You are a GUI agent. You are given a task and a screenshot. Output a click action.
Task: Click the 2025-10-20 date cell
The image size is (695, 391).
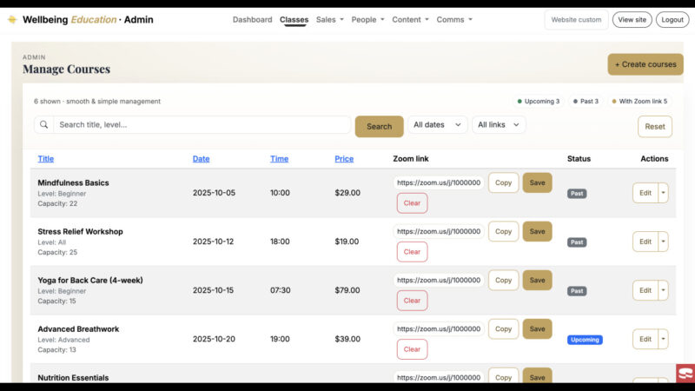pos(214,339)
